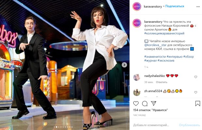Go to previous photo with left arrow
Viewport: 202px width, 130px height.
(2, 65)
